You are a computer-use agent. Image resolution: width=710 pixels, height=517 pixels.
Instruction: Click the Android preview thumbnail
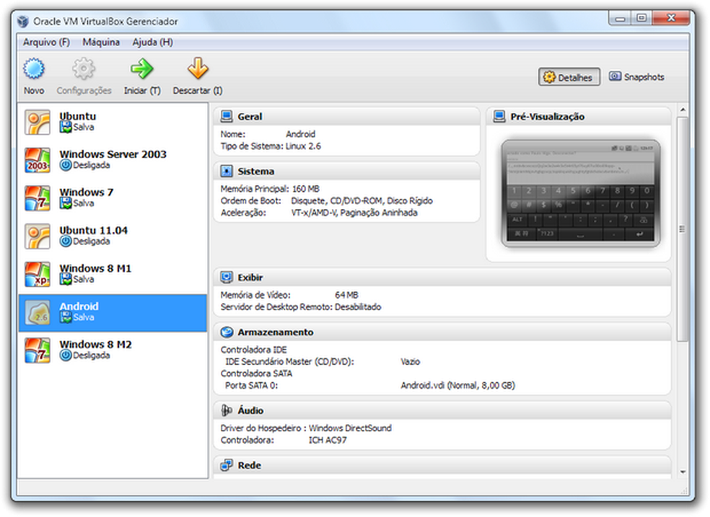(x=580, y=193)
